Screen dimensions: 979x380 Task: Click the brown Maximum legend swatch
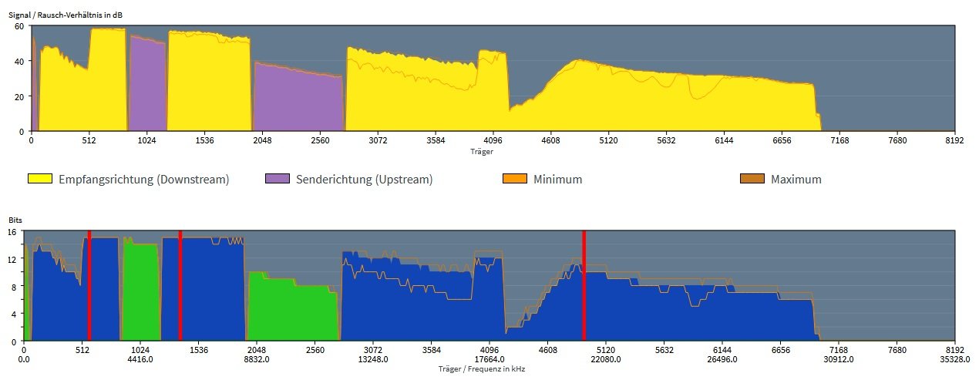pyautogui.click(x=752, y=179)
